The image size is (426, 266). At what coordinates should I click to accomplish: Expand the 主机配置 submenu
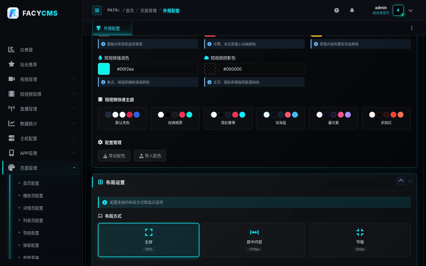[41, 138]
